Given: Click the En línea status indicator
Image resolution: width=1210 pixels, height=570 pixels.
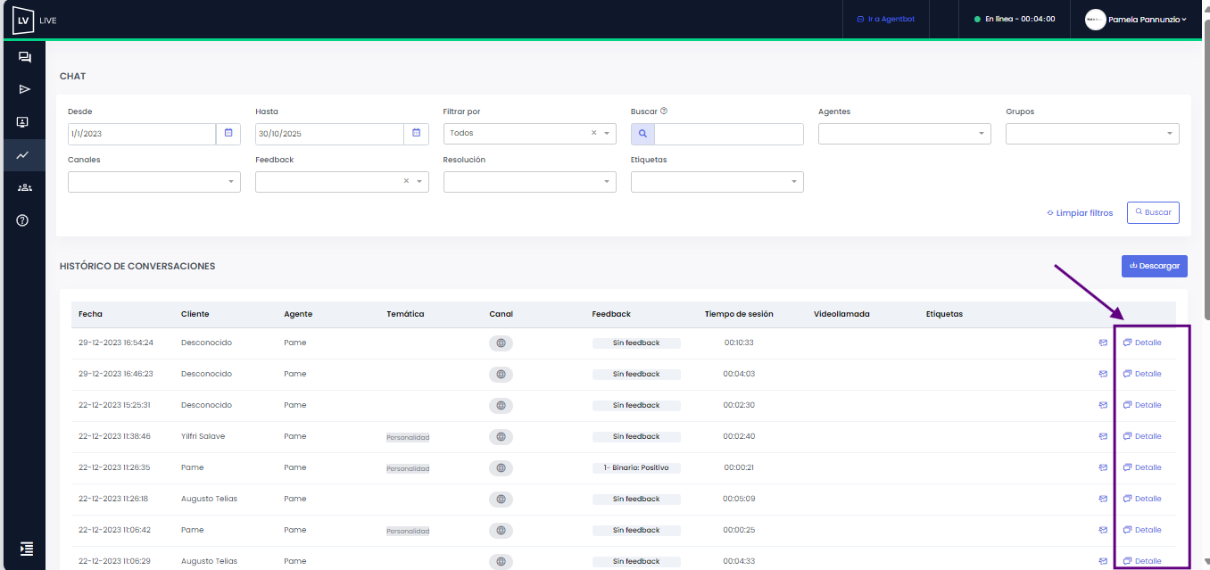Looking at the screenshot, I should (1014, 19).
